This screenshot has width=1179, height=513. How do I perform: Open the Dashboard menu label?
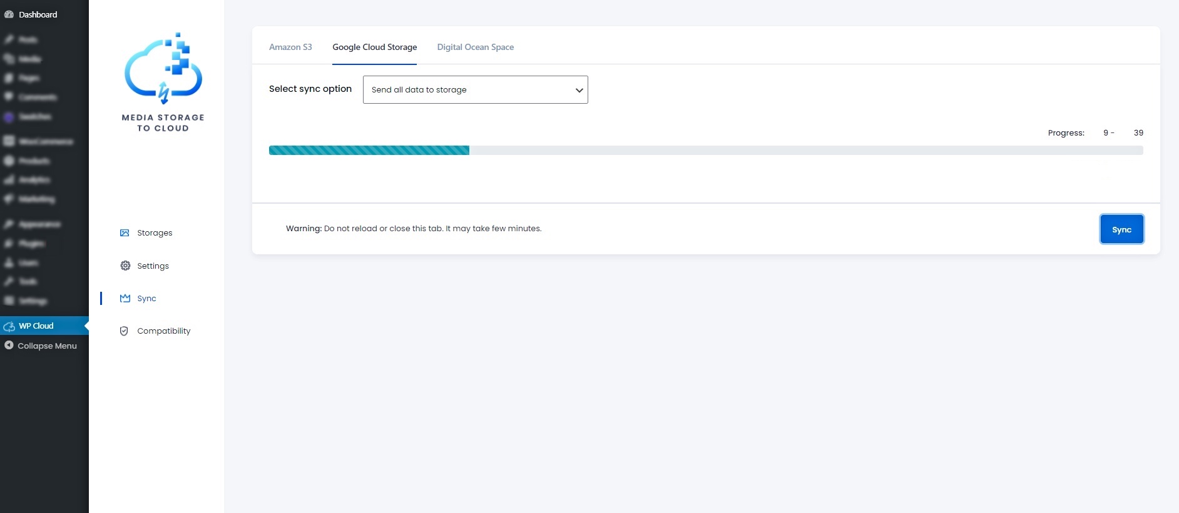[38, 14]
